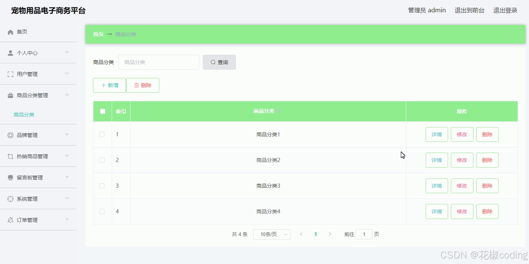
Task: Click the 商品分类2 table cell
Action: (x=268, y=160)
